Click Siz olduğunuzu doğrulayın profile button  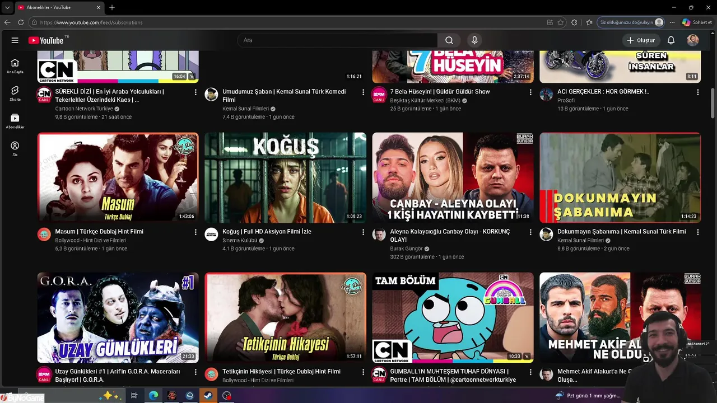[631, 22]
